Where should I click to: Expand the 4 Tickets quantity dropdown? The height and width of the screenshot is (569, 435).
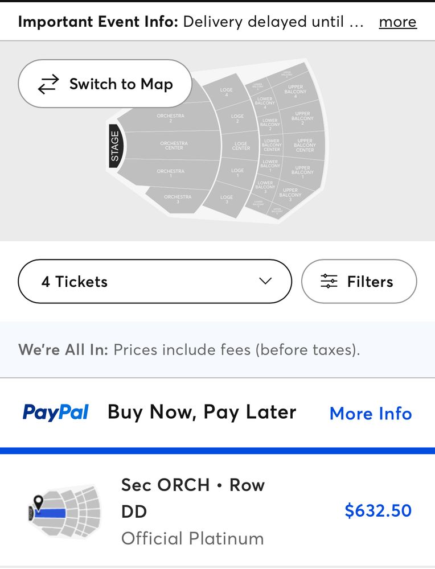tap(155, 281)
